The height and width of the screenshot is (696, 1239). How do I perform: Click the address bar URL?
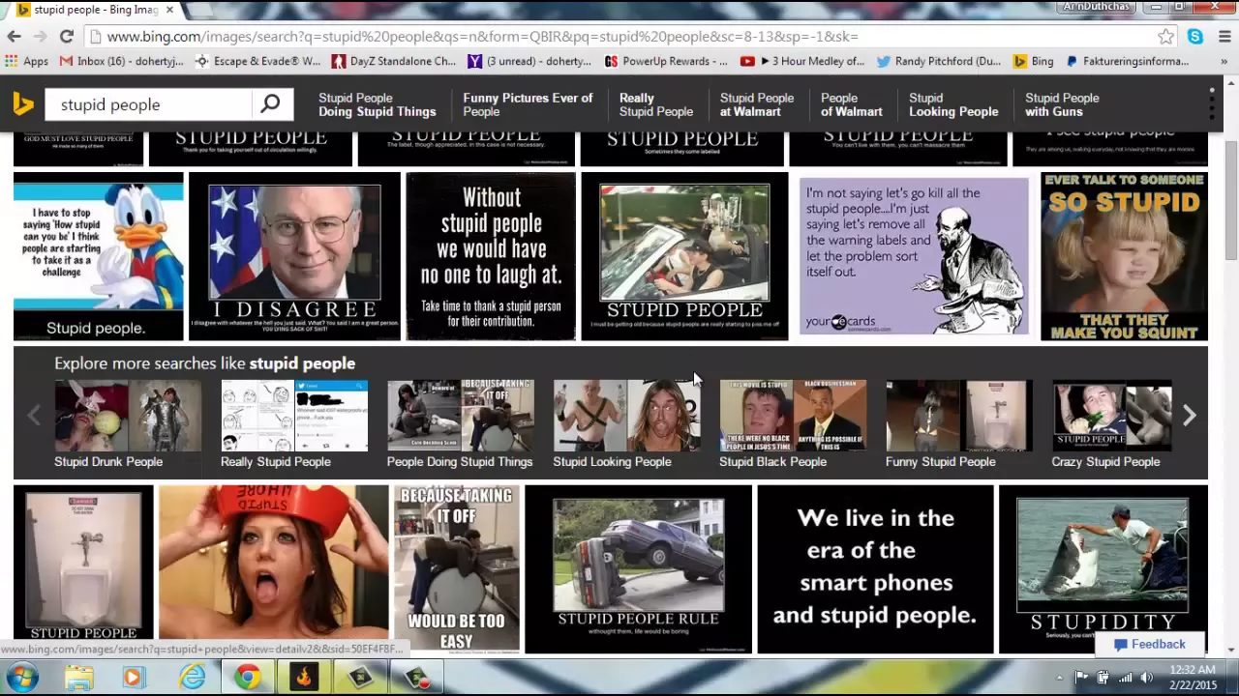click(482, 37)
